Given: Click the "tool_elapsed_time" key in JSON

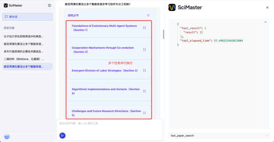Looking at the screenshot, I should pos(195,40).
